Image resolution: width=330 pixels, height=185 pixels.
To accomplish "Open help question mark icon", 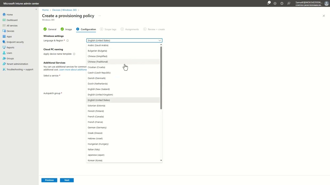I will [x=282, y=3].
